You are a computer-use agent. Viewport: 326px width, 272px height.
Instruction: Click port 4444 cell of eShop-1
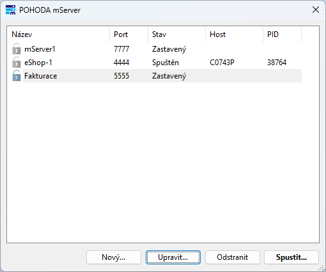pos(121,63)
